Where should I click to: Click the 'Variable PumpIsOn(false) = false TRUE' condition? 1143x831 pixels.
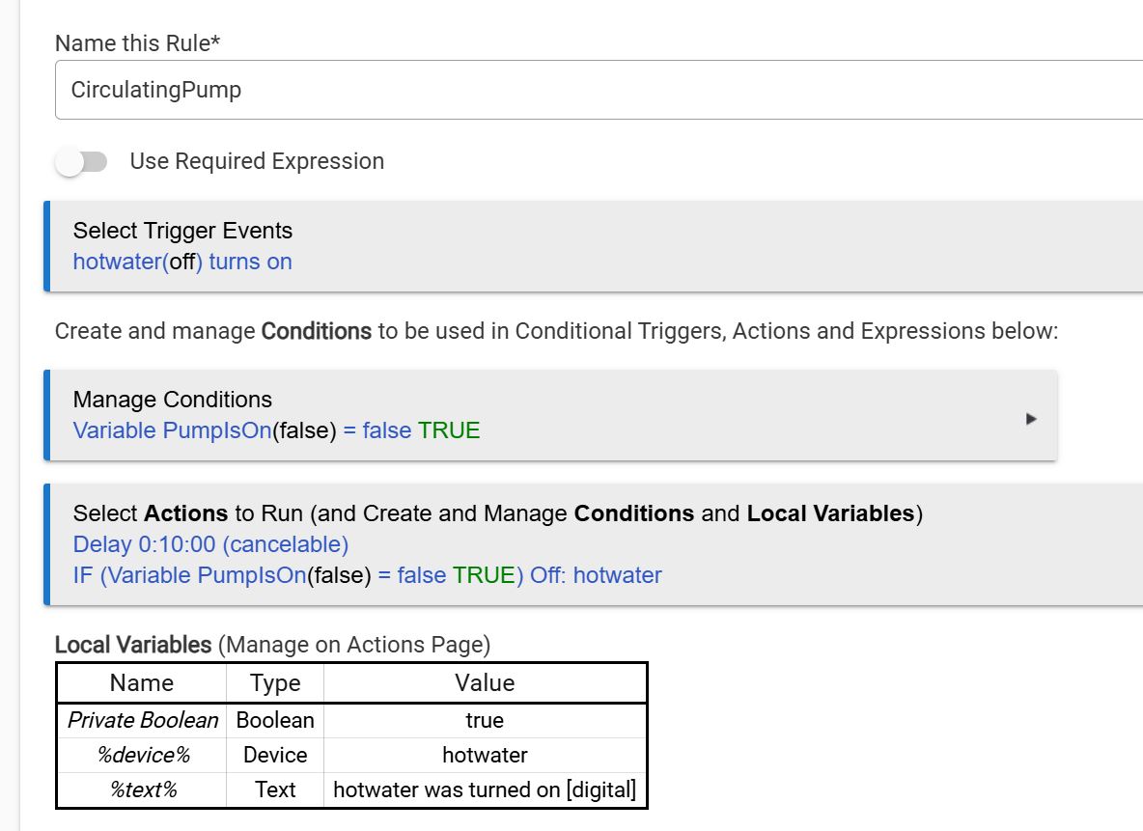[x=276, y=430]
